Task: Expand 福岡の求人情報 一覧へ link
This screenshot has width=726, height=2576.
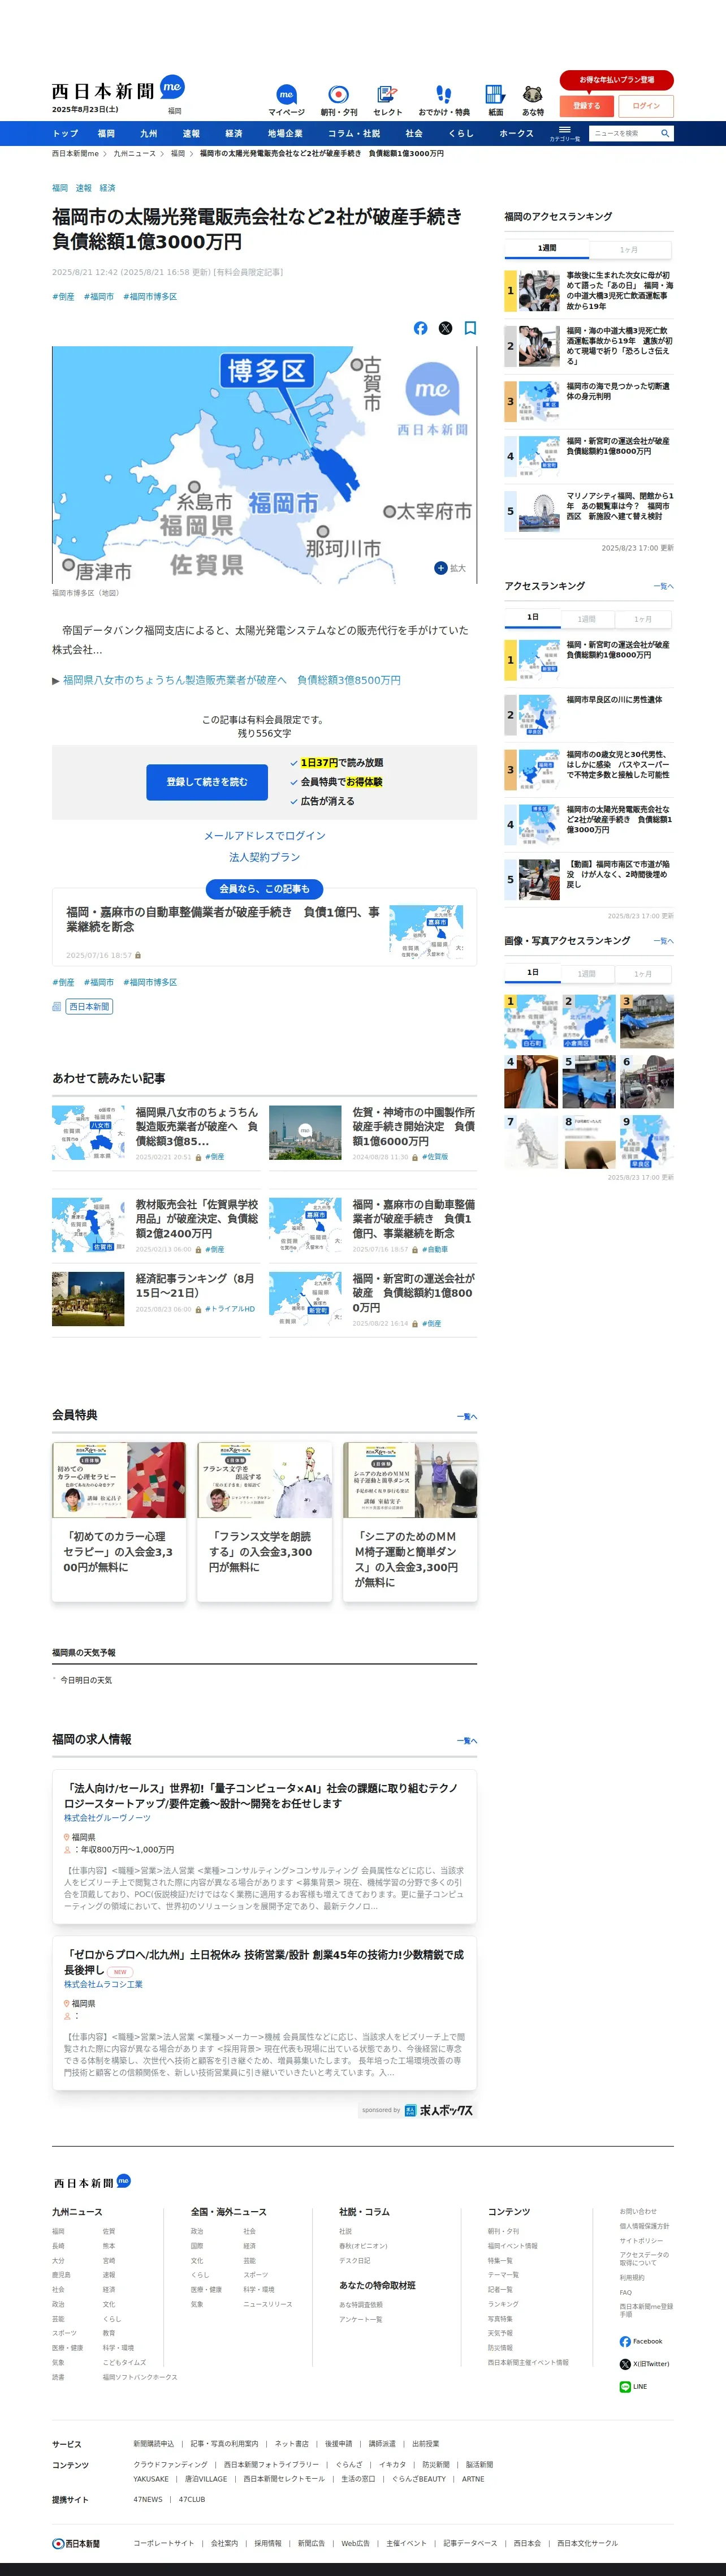Action: [467, 1740]
